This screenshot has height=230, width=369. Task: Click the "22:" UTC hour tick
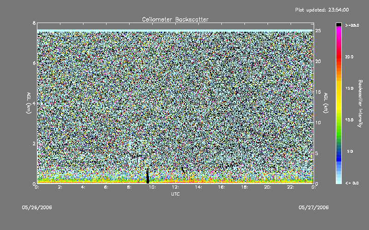(291, 187)
